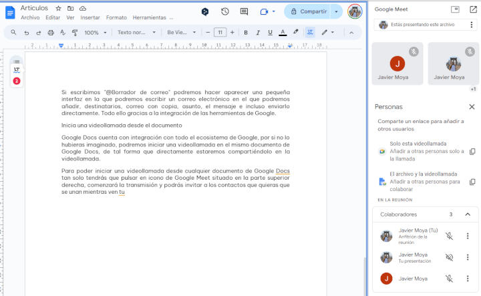Open options for Javier Moya (Tú)
Viewport: 481px width, 296px height.
(x=468, y=236)
